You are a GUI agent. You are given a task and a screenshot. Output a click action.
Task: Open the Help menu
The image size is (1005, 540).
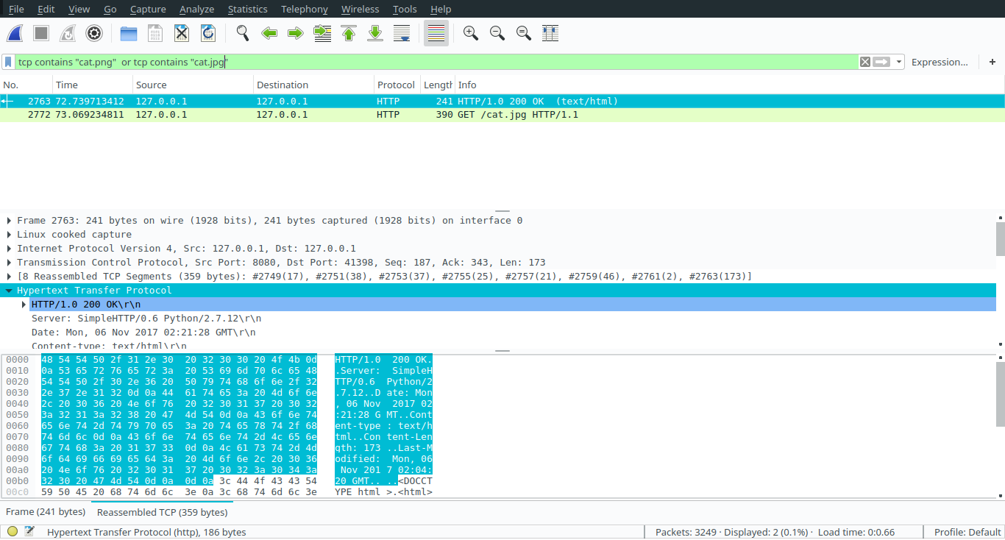tap(441, 9)
